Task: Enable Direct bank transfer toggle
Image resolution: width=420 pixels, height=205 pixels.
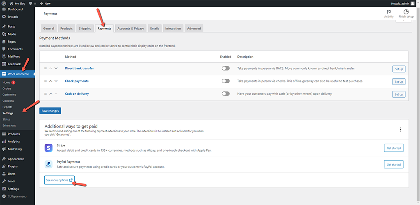Action: pos(226,68)
